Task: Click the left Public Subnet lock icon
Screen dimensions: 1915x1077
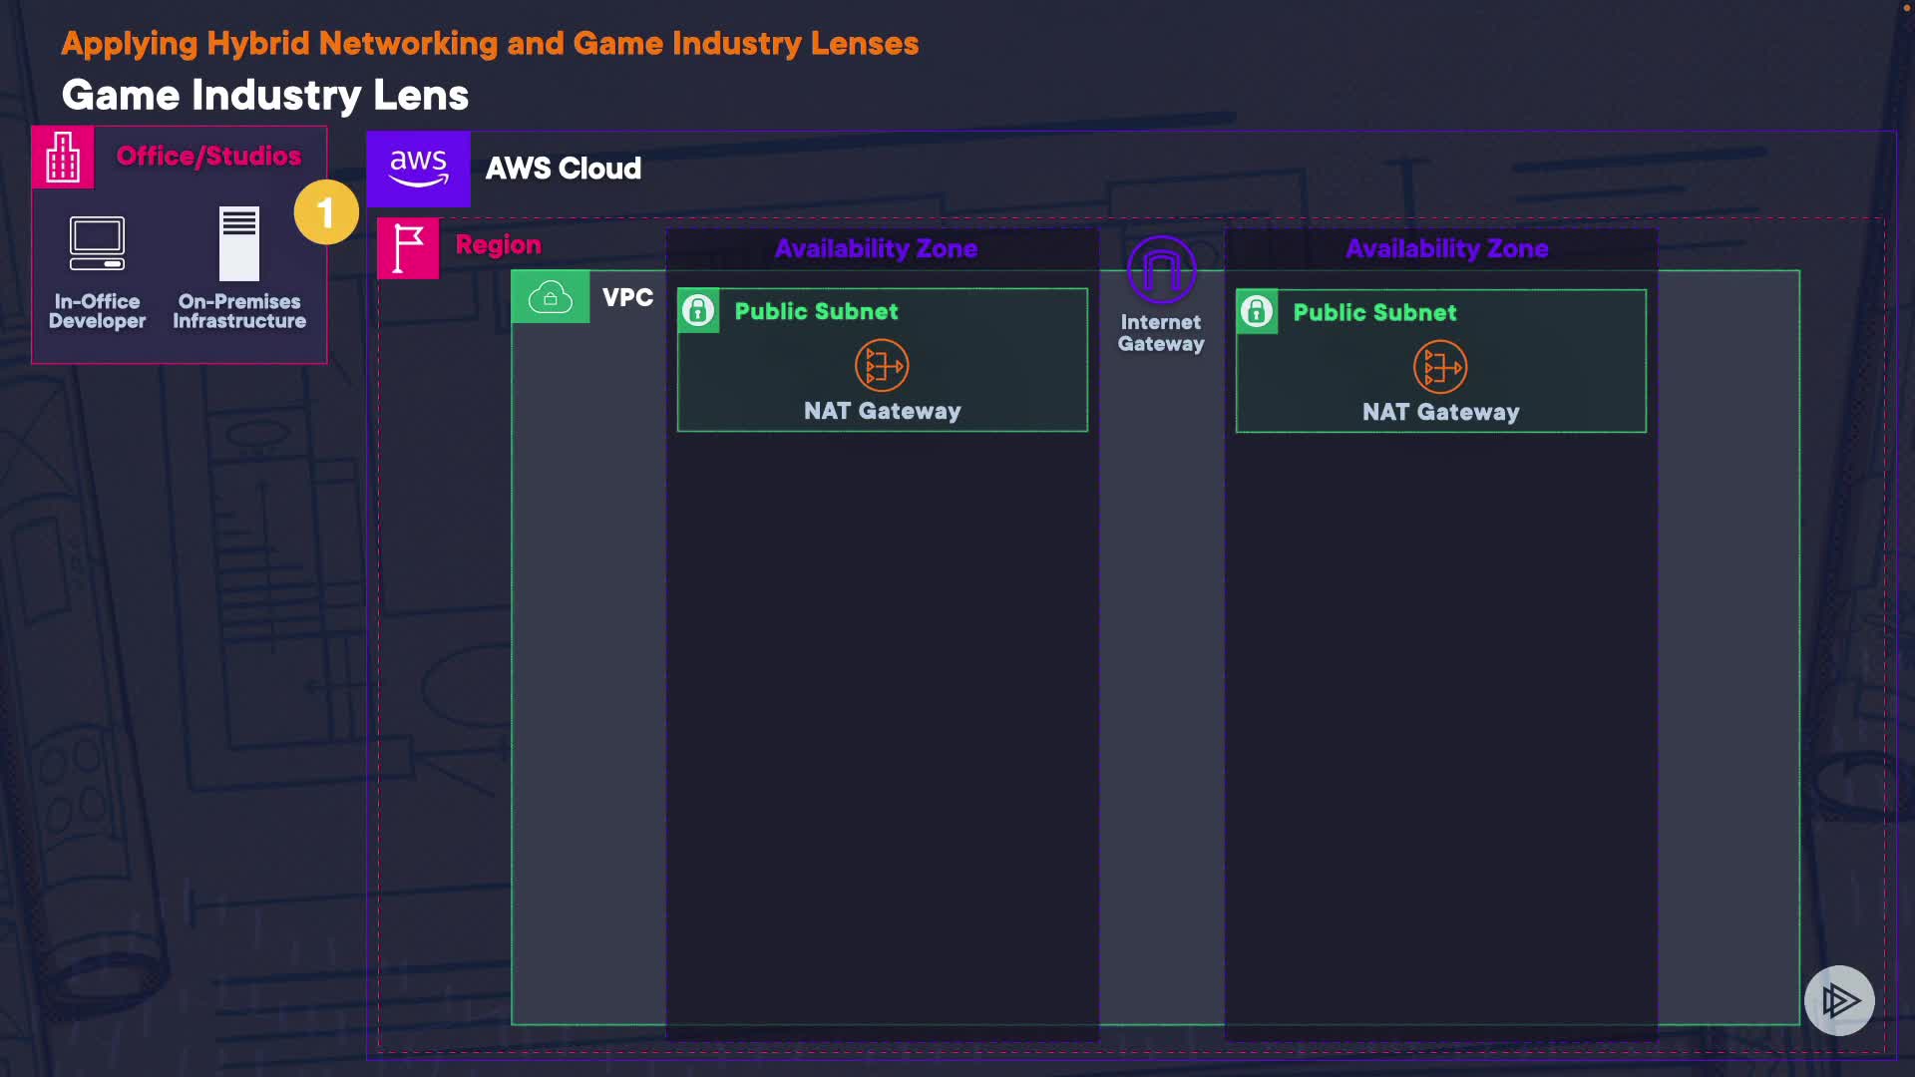Action: [698, 311]
